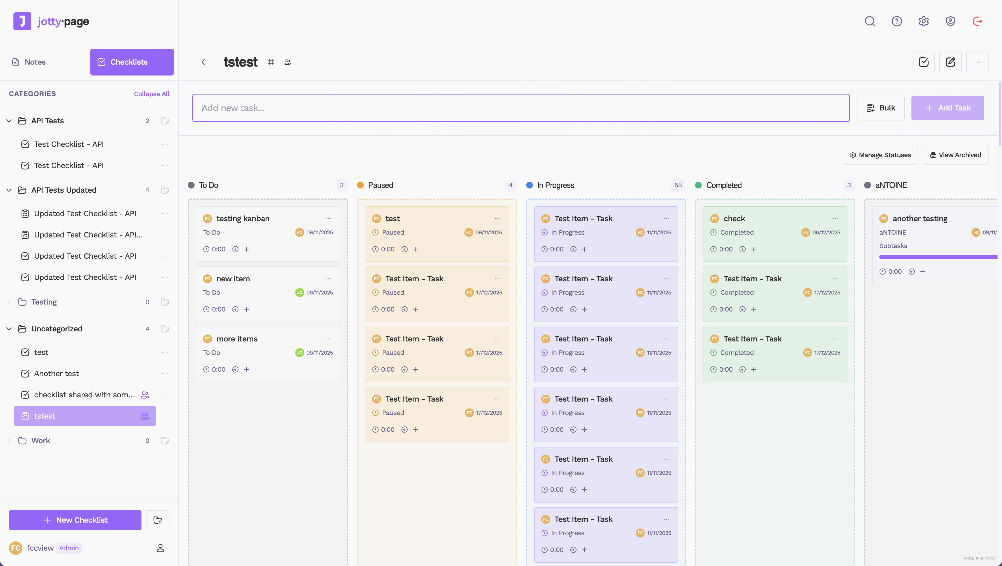Click the Subtasks progress bar on 'another testing'
The height and width of the screenshot is (566, 1002).
tap(937, 257)
